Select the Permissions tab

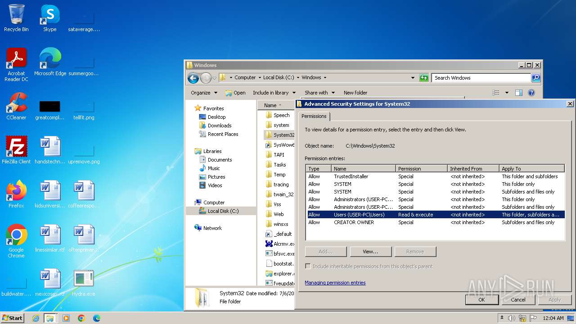314,116
